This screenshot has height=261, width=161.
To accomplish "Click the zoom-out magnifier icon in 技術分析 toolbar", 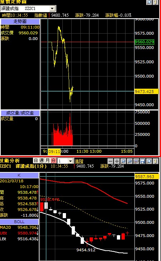I will [123, 161].
